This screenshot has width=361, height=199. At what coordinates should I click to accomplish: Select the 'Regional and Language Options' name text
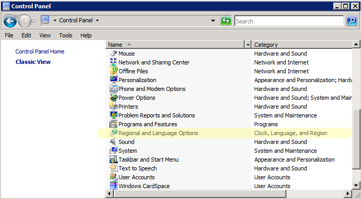(158, 133)
